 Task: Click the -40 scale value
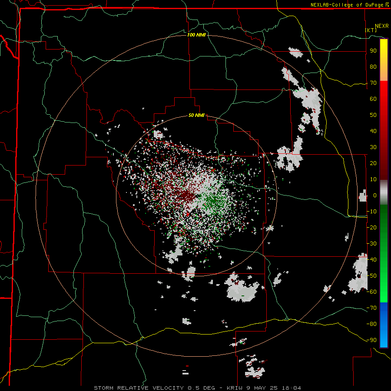pos(371,260)
